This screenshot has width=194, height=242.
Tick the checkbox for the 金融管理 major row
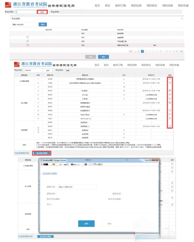(28, 37)
